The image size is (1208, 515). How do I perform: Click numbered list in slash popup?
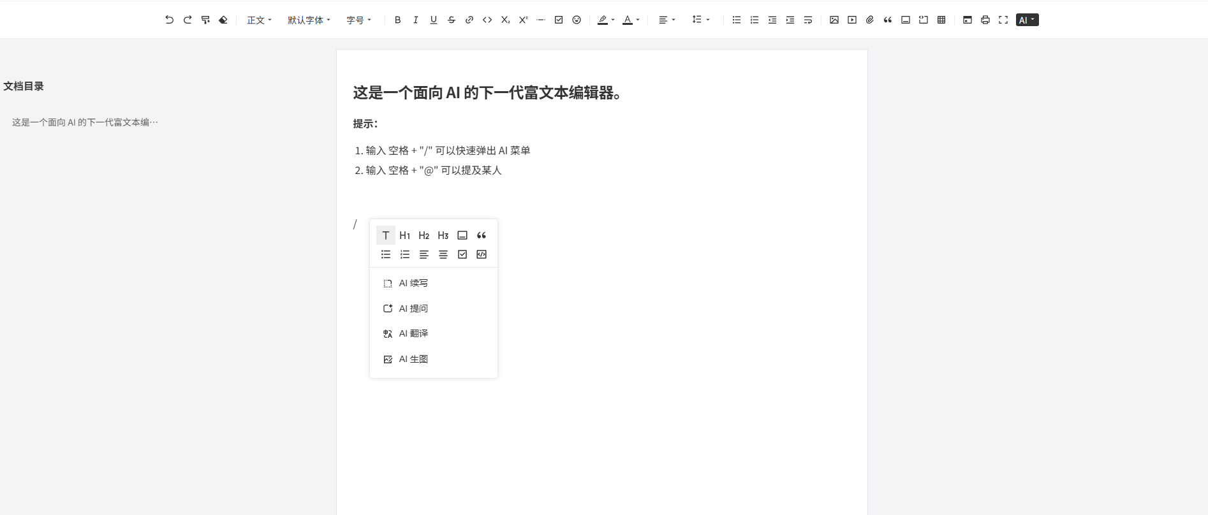click(405, 254)
